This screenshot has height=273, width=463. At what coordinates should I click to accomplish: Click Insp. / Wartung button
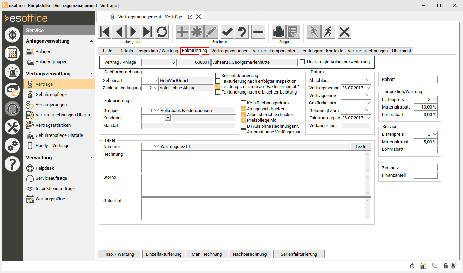pyautogui.click(x=119, y=254)
